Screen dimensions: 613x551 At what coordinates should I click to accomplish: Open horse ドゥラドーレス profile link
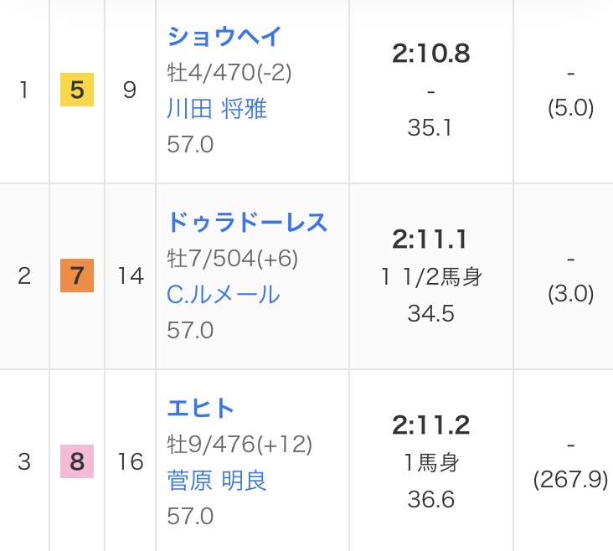pos(247,222)
